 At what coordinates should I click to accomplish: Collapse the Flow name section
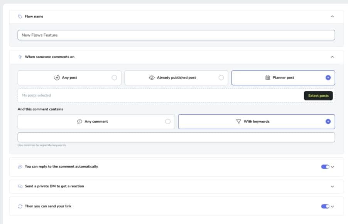click(332, 17)
